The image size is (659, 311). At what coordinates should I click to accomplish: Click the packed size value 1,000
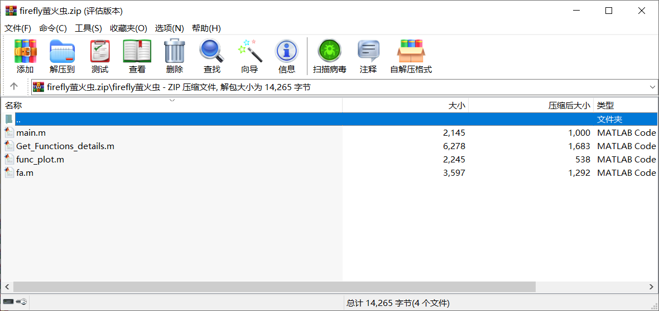(579, 133)
